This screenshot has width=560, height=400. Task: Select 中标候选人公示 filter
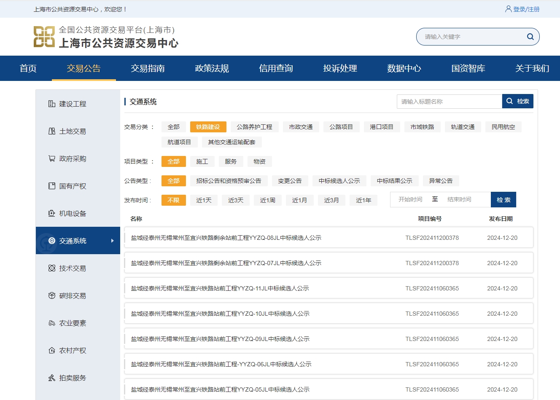(339, 181)
